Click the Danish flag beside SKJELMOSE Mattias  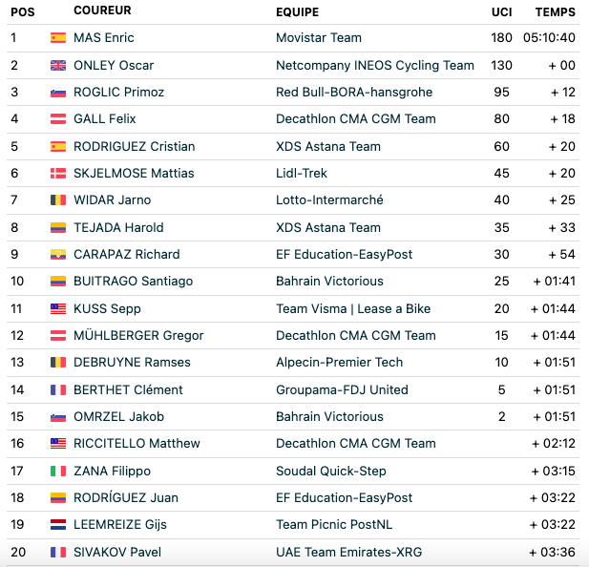(x=58, y=173)
